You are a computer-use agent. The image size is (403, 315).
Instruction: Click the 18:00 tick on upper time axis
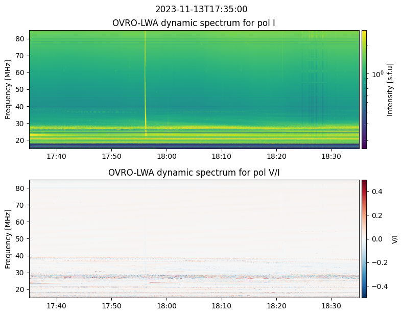[x=167, y=156]
